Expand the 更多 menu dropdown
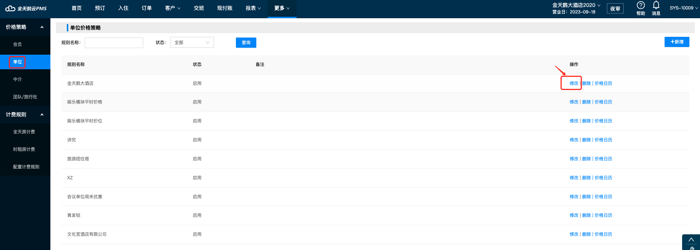This screenshot has width=700, height=250. (282, 8)
